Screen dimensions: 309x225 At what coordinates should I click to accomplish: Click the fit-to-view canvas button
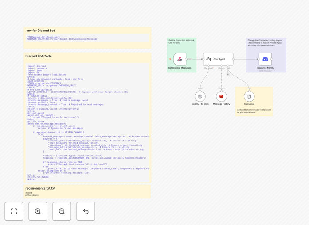[14, 211]
